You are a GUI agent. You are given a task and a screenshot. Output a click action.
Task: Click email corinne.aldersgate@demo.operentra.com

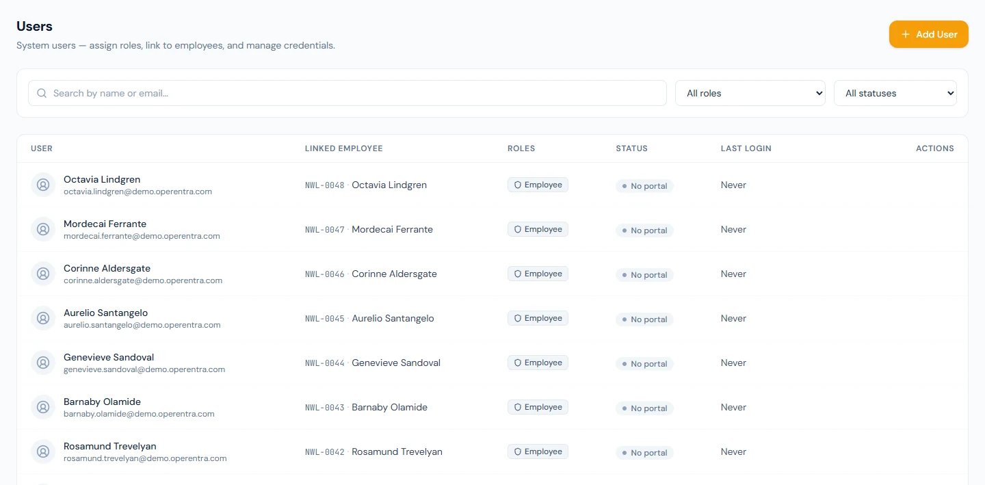[x=143, y=280]
